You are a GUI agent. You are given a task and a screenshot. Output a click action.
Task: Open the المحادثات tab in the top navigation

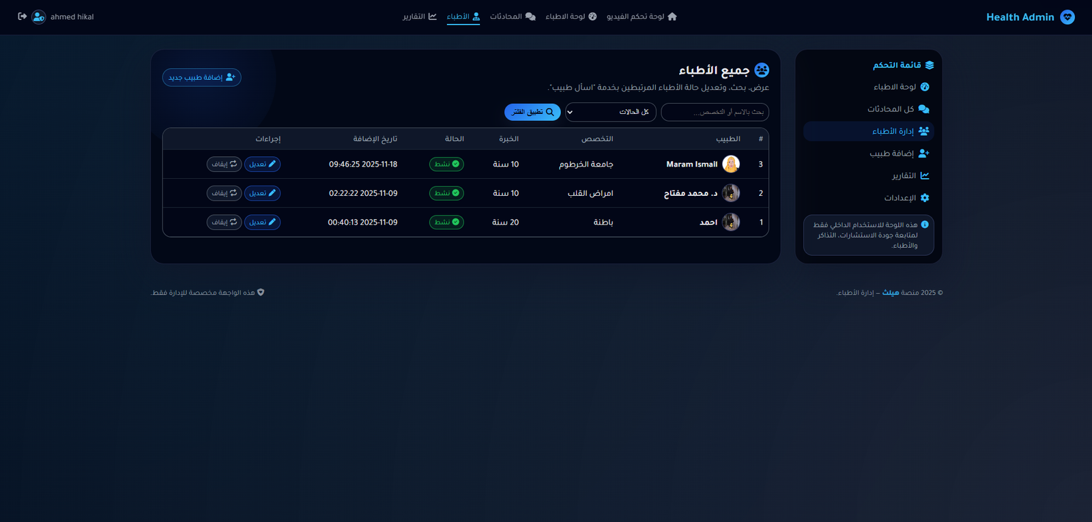pyautogui.click(x=513, y=16)
